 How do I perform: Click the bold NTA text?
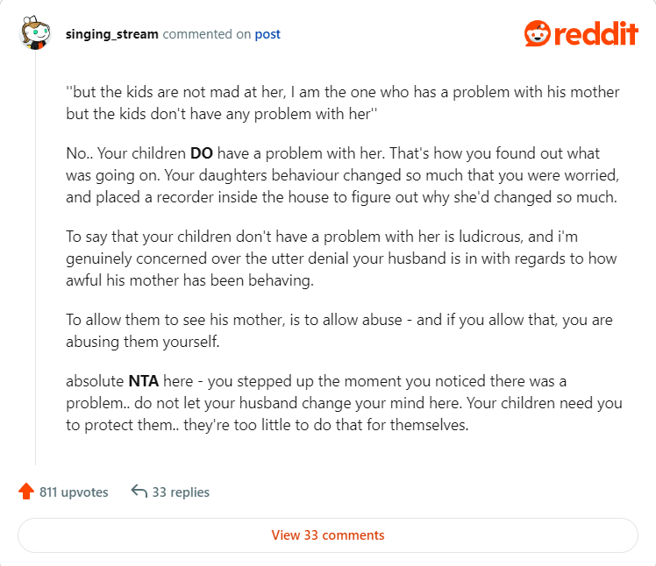coord(142,383)
